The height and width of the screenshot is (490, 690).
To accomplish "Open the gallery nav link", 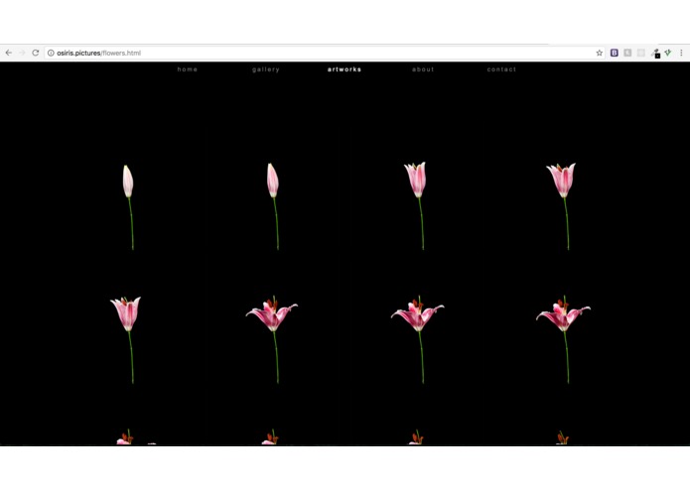I will pos(266,69).
